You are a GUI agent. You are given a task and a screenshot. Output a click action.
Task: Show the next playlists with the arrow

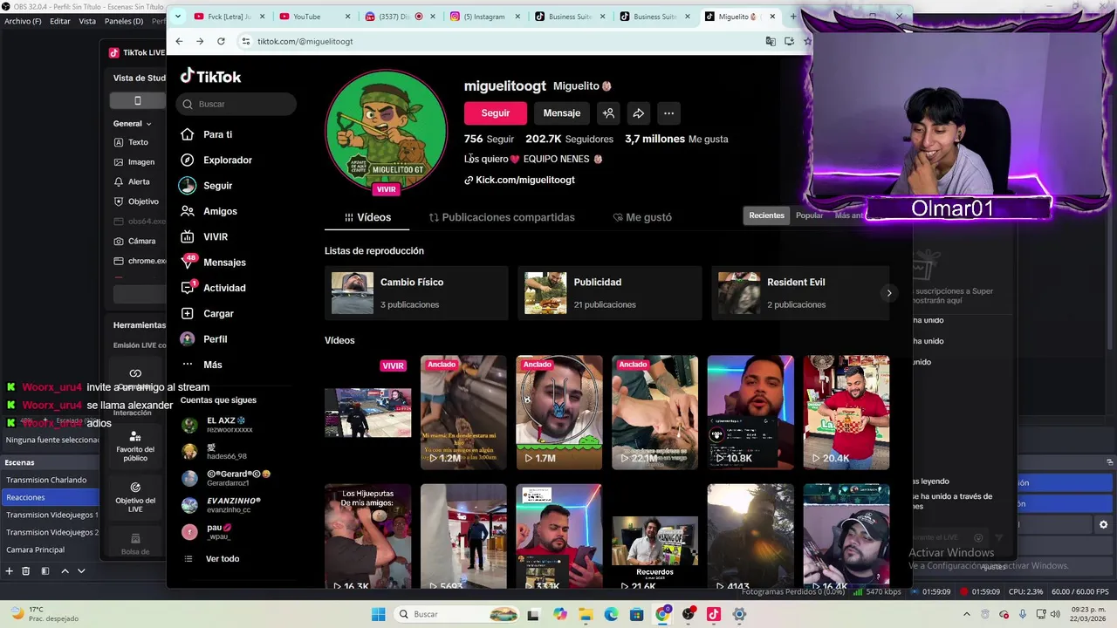pyautogui.click(x=888, y=293)
